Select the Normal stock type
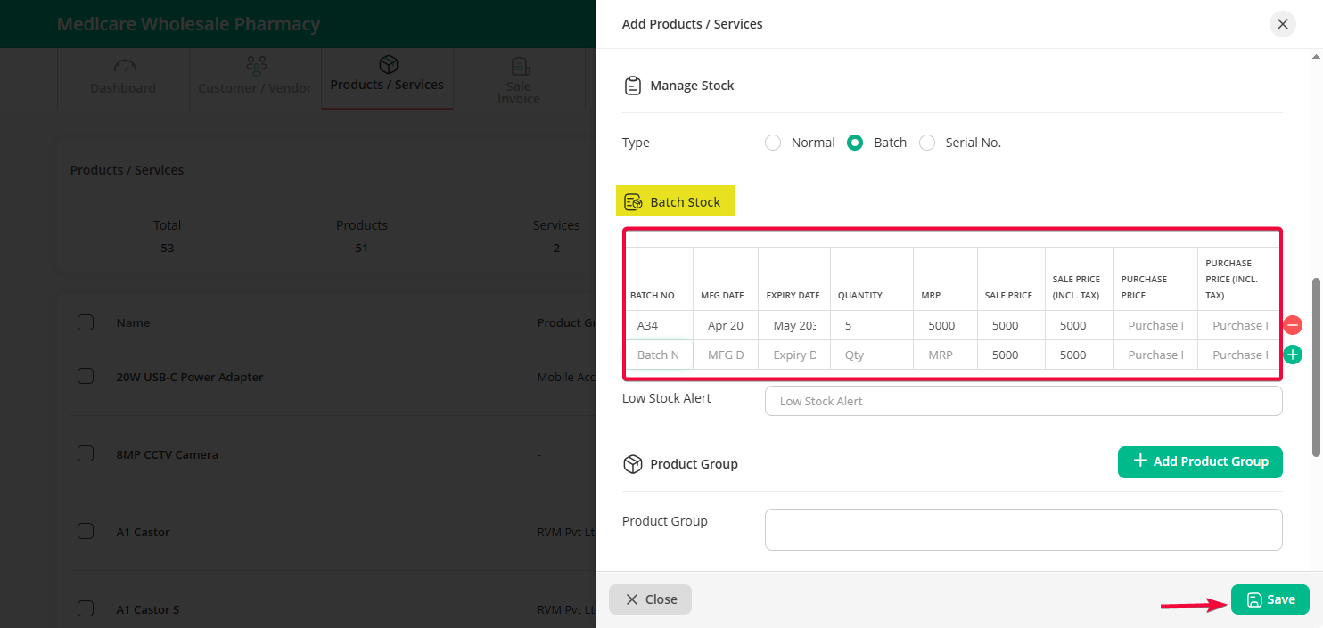Image resolution: width=1323 pixels, height=628 pixels. [773, 143]
